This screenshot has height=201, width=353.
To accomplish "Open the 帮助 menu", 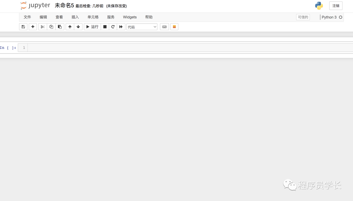I will [x=149, y=17].
